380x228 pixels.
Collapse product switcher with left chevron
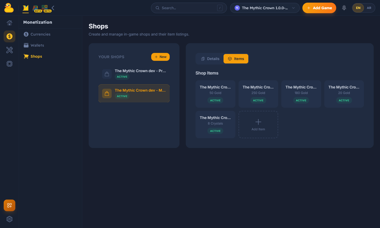(x=53, y=8)
